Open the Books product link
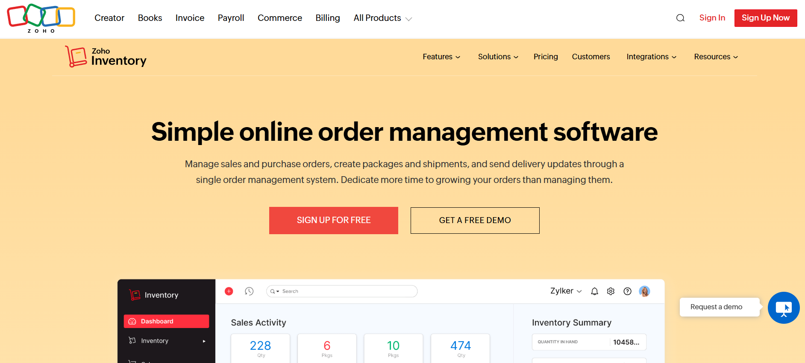Viewport: 805px width, 363px height. click(150, 18)
